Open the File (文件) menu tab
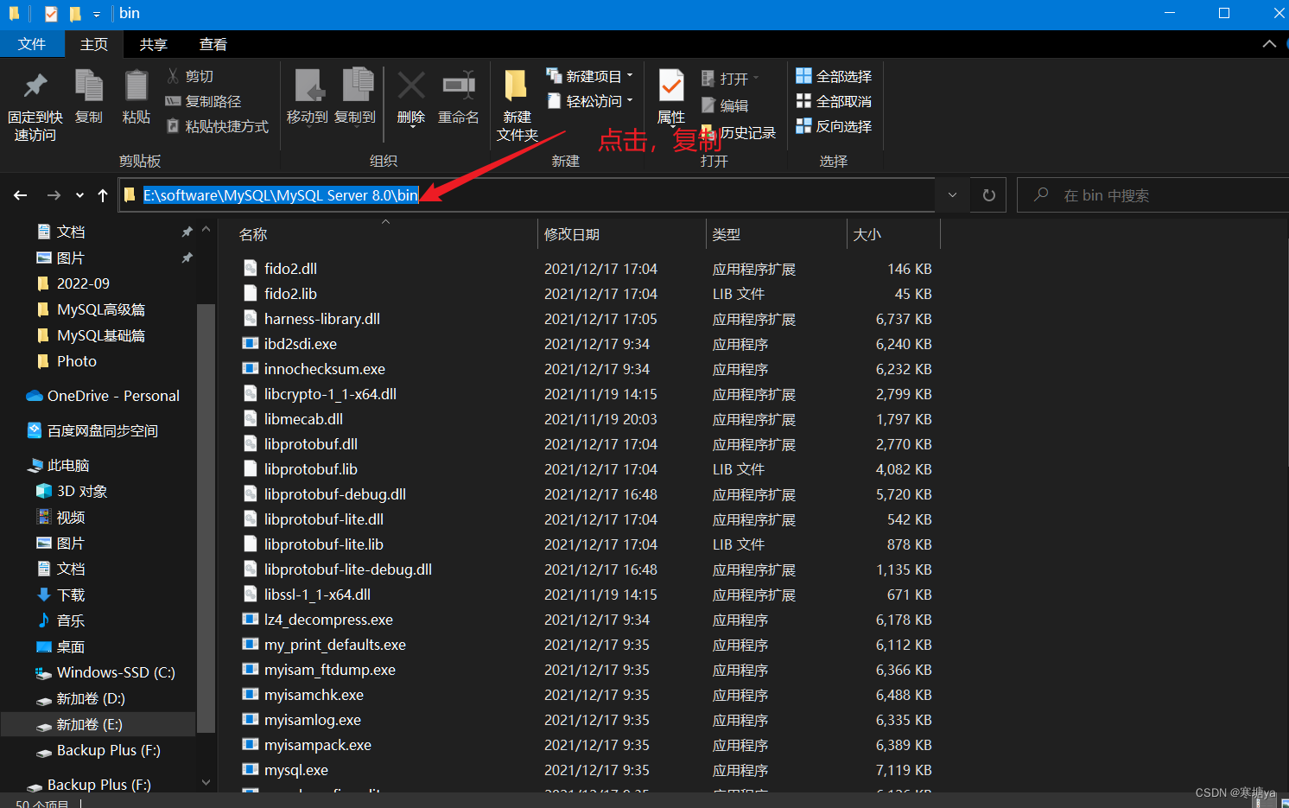Screen dimensions: 1289x808 click(32, 44)
